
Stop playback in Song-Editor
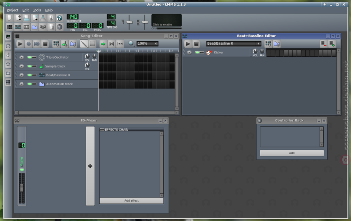tap(45, 44)
